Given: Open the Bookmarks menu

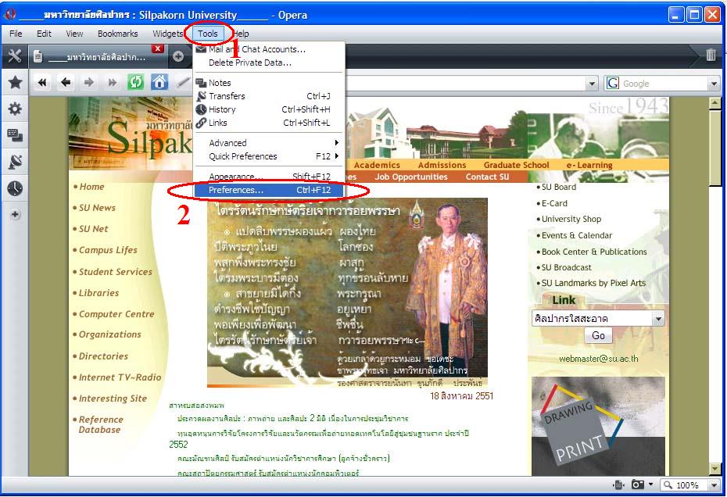Looking at the screenshot, I should click(118, 34).
